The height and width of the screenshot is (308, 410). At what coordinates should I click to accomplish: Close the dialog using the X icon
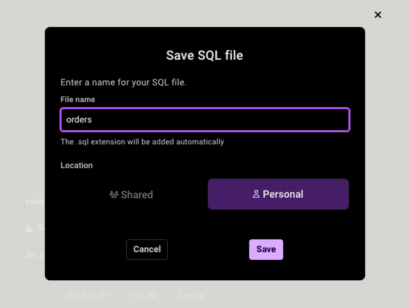tap(378, 15)
